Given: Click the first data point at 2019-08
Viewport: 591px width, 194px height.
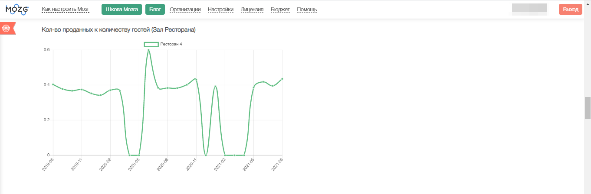Looking at the screenshot, I should coord(53,84).
